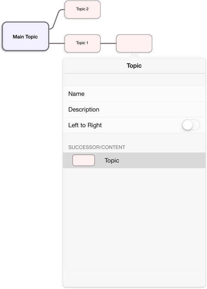207x289 pixels.
Task: Select connector from Main Topic to Topic 2
Action: point(57,19)
